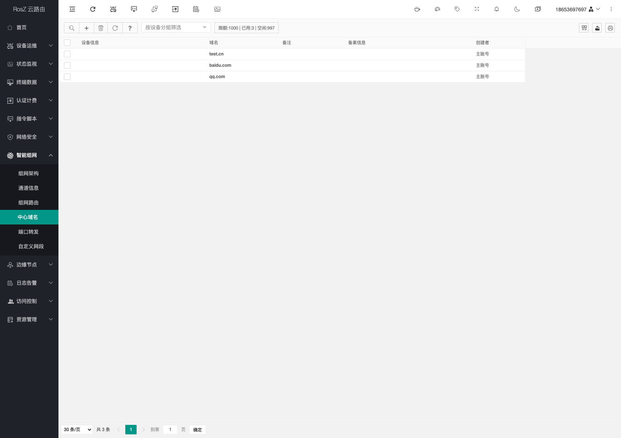Click the question mark help icon

(x=130, y=28)
